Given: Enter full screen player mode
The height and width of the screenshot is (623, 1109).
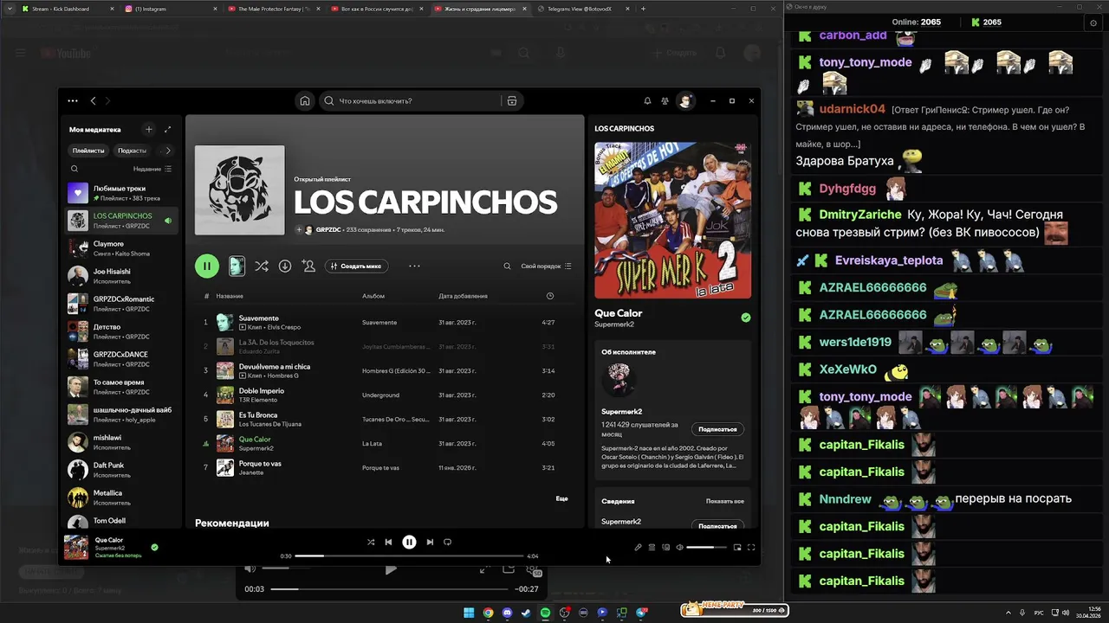Looking at the screenshot, I should pyautogui.click(x=751, y=548).
